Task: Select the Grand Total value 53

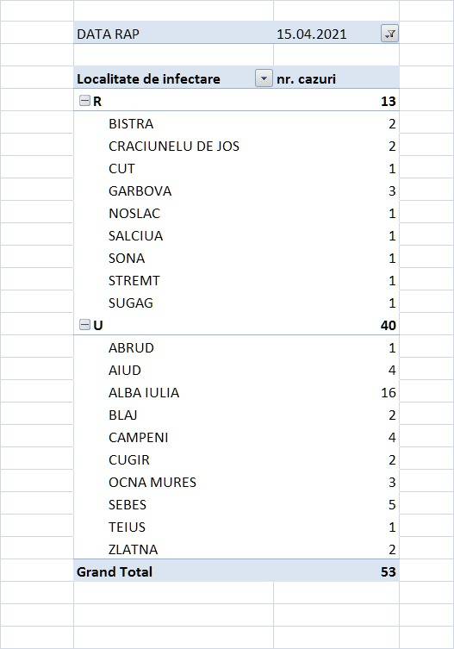Action: pos(389,571)
